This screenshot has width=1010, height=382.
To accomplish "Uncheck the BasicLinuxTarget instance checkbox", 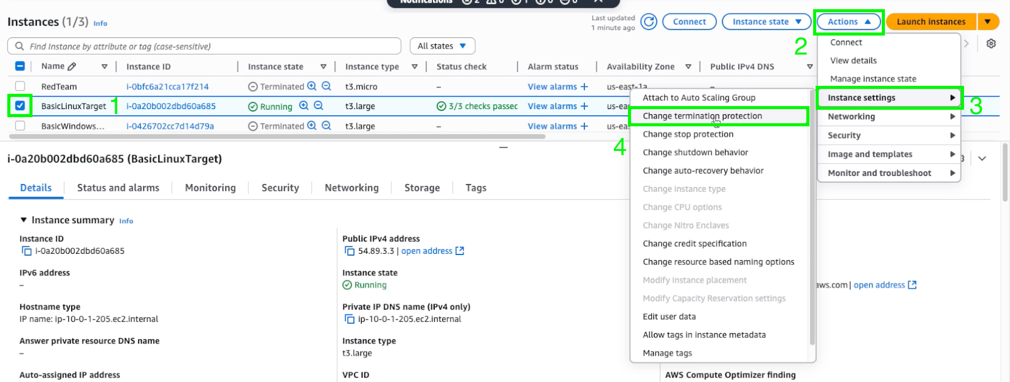I will click(x=20, y=105).
